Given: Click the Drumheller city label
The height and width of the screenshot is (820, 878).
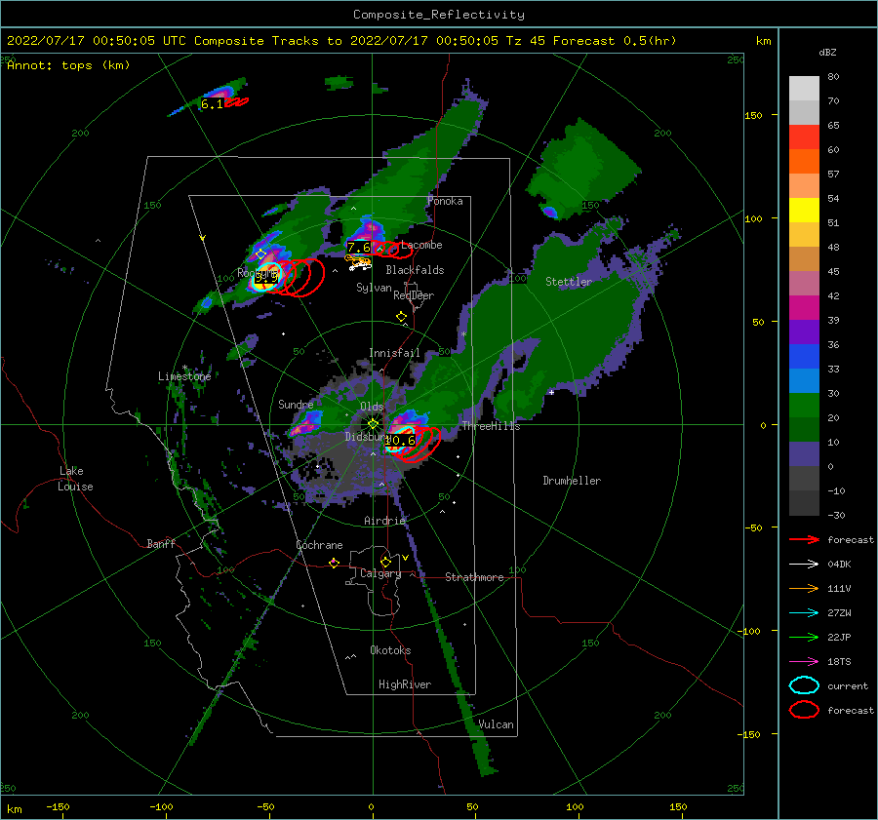Looking at the screenshot, I should (572, 481).
